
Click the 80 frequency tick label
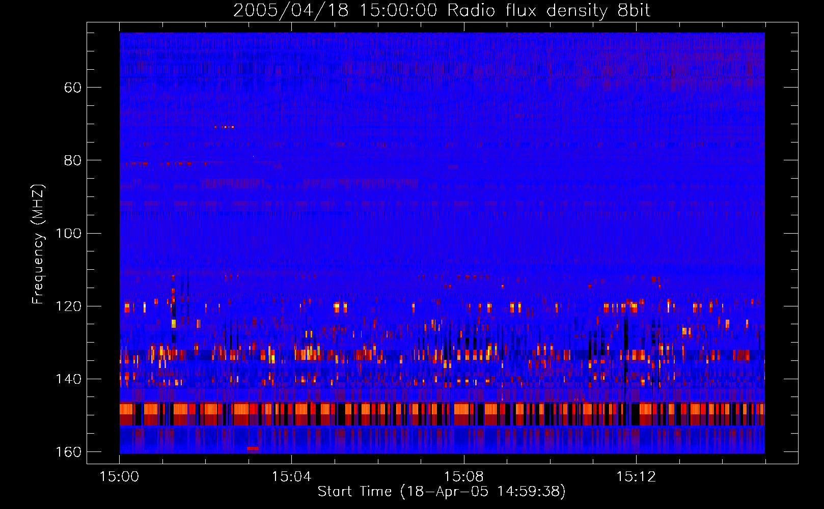click(x=73, y=160)
